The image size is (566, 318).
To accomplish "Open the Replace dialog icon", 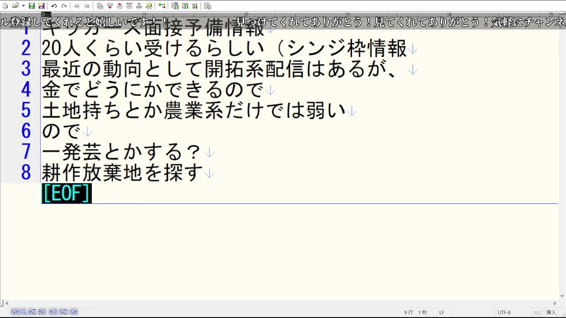I will coord(129,6).
